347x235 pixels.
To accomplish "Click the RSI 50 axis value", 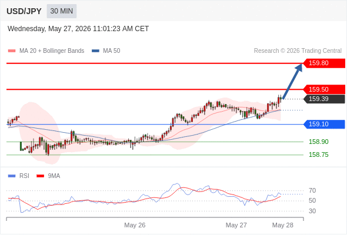I will pos(312,201).
